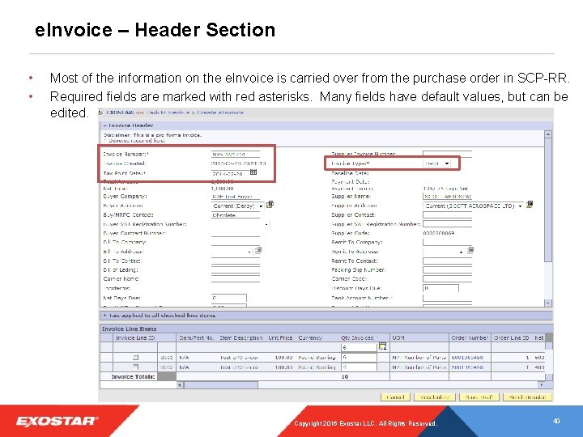
Task: Open the Supplier Address dropdown
Action: [520, 206]
